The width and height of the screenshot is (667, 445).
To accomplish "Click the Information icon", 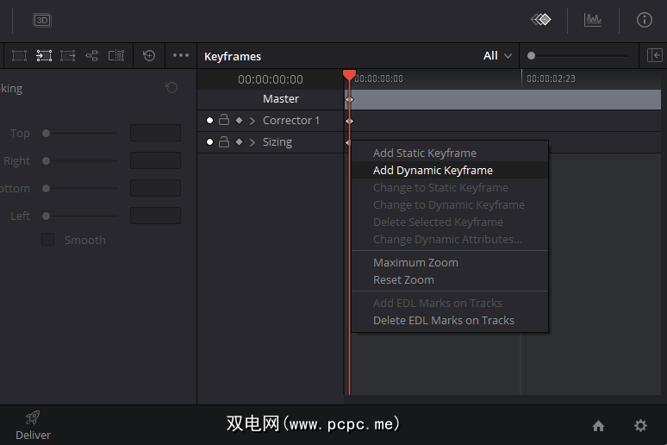I will coord(645,20).
